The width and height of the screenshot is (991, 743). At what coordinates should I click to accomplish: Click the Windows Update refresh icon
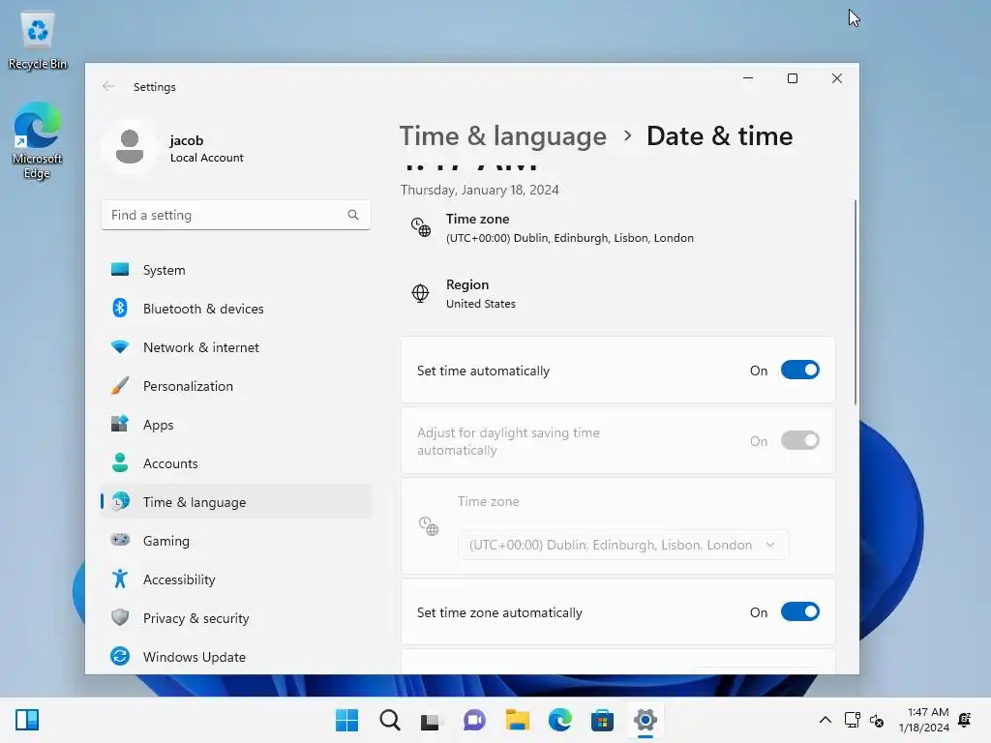pos(119,657)
